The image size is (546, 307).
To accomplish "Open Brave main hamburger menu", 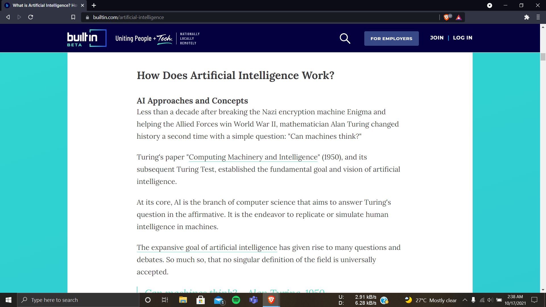I will point(538,17).
